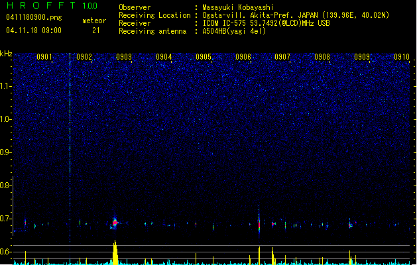Viewport: 417px width, 265px height.
Task: Click the 0.9 kHz axis label
Action: point(5,152)
